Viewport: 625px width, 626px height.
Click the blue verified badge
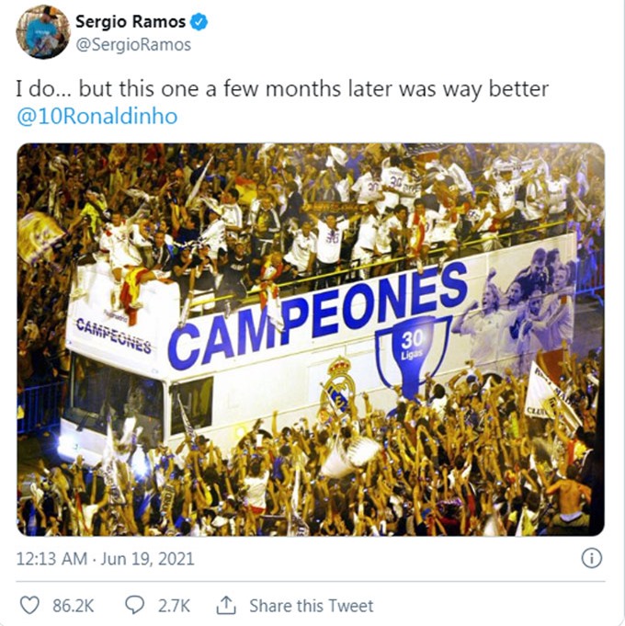pyautogui.click(x=199, y=21)
